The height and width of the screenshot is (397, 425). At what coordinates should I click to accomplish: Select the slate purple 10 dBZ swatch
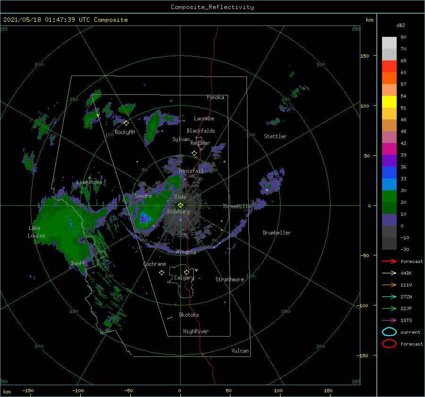(x=389, y=220)
